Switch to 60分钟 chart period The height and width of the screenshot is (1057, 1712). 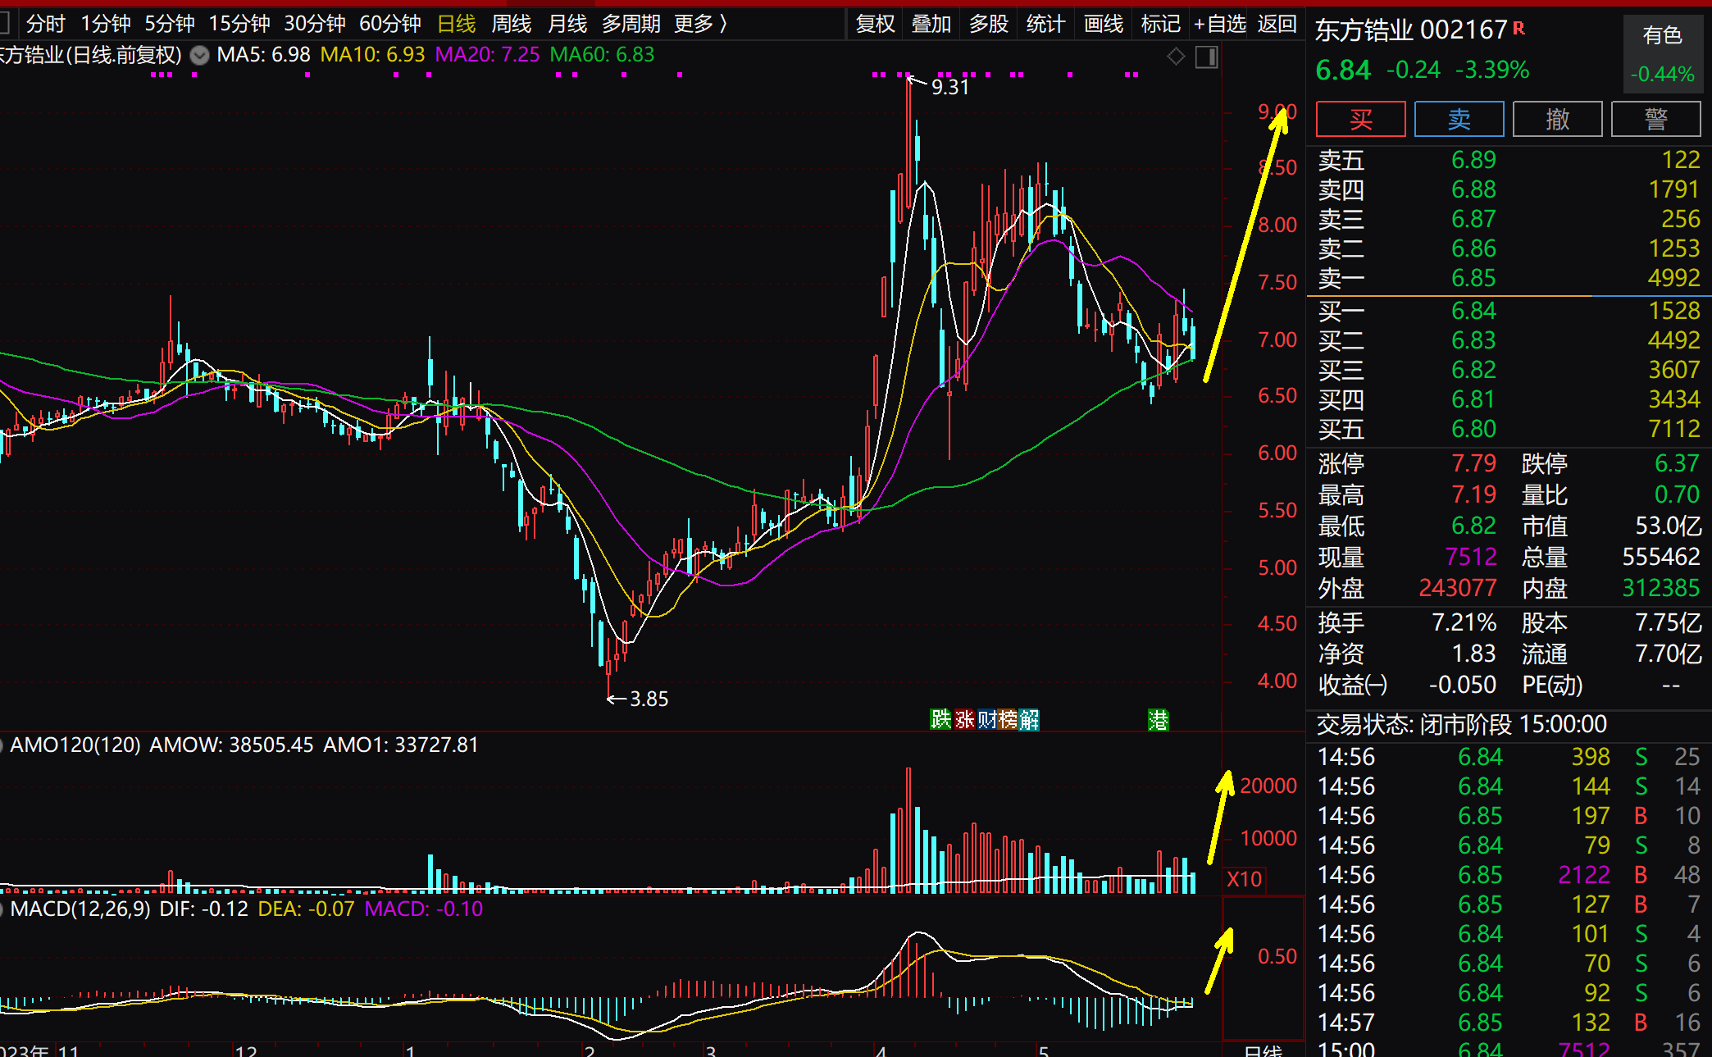tap(390, 24)
